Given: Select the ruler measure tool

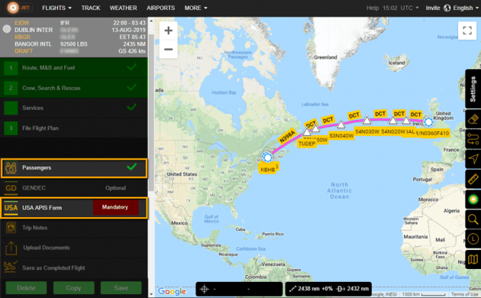Looking at the screenshot, I should (x=473, y=179).
